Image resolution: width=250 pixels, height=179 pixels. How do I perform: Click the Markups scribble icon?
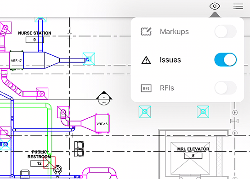(146, 31)
